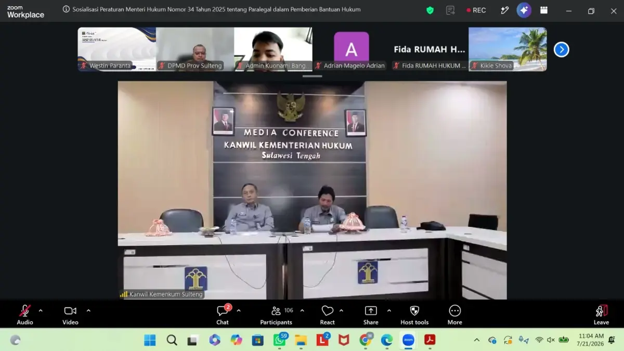Open the AI Companion sparkle icon
Image resolution: width=624 pixels, height=351 pixels.
click(x=524, y=10)
